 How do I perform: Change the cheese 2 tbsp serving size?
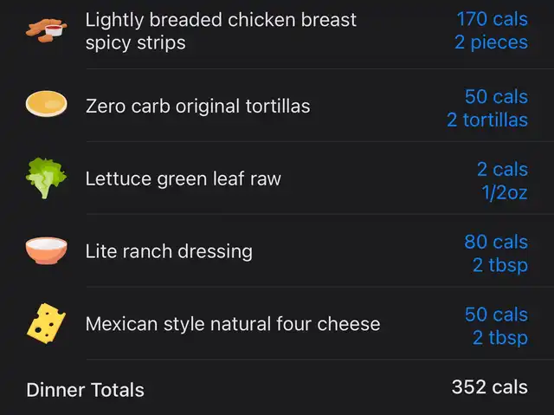(500, 338)
